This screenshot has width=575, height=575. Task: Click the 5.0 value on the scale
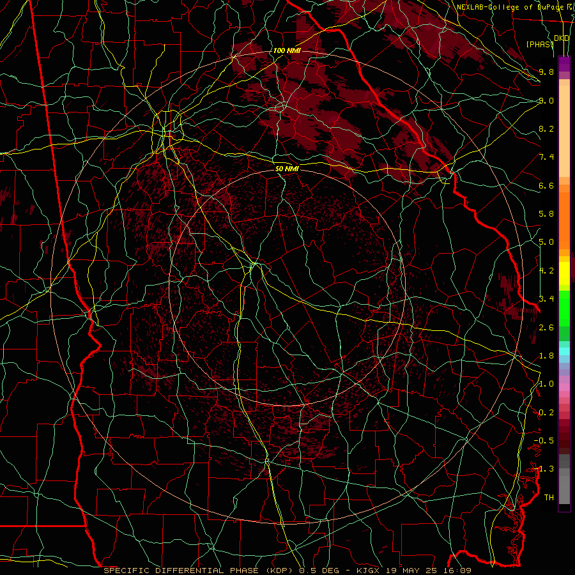click(x=546, y=242)
